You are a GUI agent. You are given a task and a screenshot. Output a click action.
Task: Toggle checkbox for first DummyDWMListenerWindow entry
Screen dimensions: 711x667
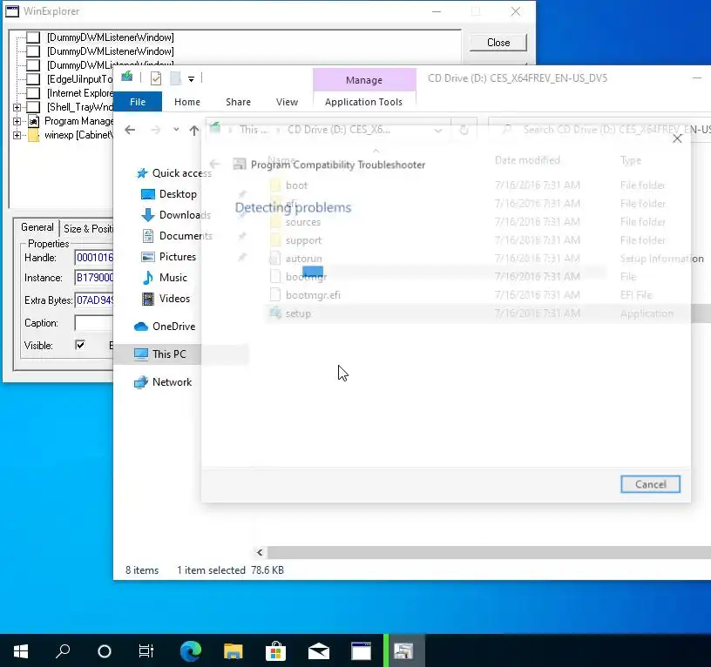(33, 37)
